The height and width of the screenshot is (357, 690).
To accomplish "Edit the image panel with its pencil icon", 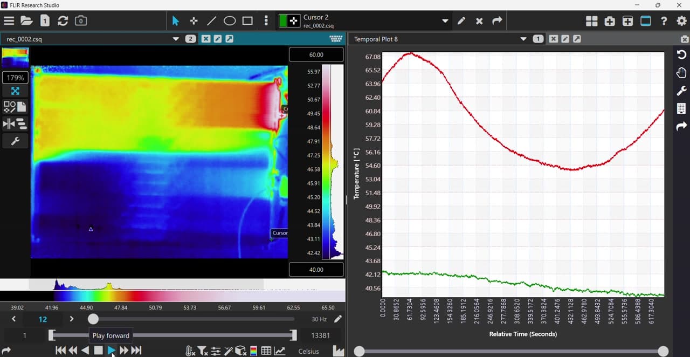I will 217,39.
